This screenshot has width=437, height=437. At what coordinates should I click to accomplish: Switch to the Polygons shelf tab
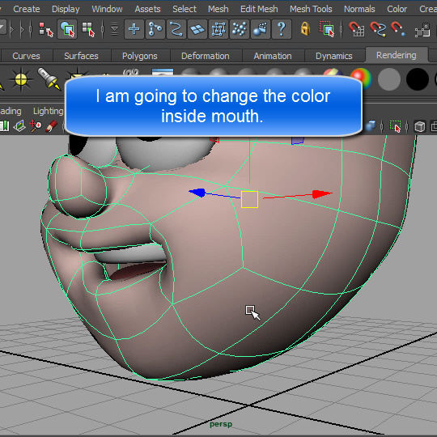tap(140, 56)
